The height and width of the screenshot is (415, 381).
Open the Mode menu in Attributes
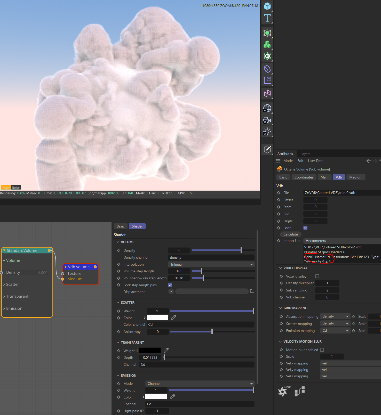[288, 161]
